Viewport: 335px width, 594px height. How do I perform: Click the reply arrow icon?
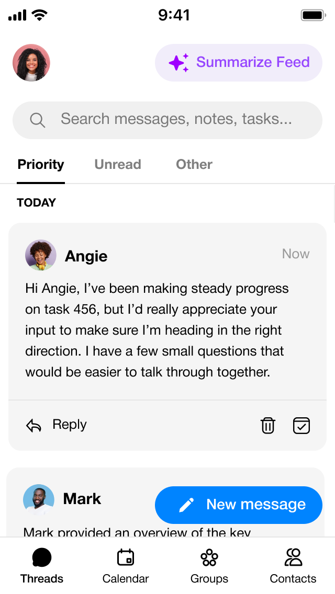tap(33, 426)
